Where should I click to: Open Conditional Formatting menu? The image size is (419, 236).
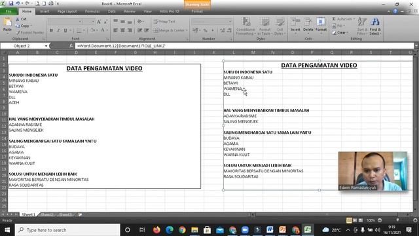(x=246, y=26)
